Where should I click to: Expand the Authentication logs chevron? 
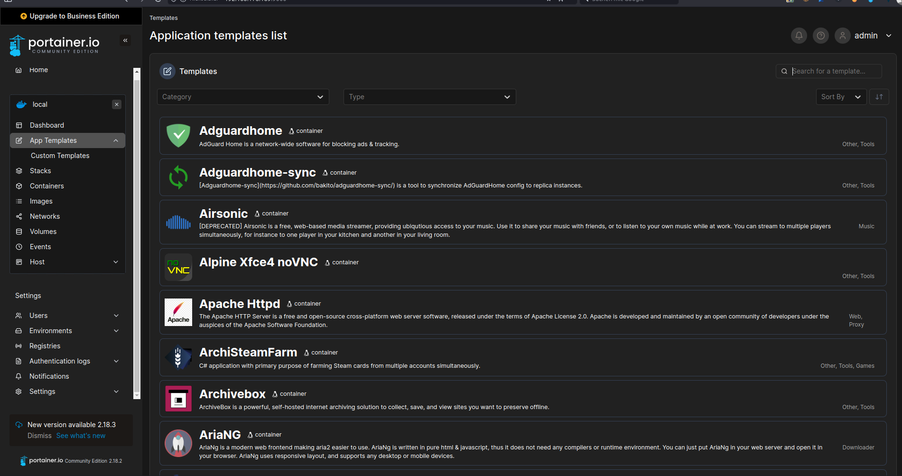pos(116,361)
